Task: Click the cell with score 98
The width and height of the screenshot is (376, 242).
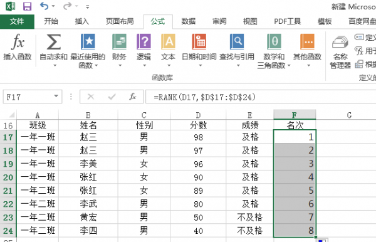Action: (198, 137)
